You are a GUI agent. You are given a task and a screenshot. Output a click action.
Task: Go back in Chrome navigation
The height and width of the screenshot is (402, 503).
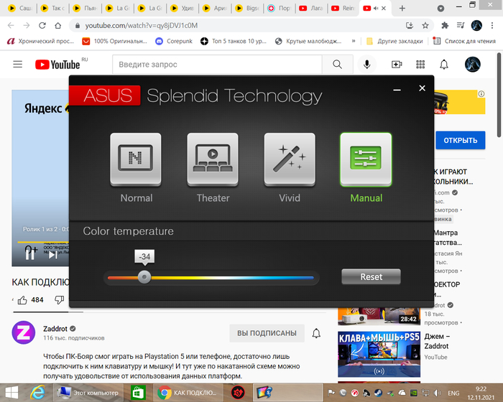11,25
